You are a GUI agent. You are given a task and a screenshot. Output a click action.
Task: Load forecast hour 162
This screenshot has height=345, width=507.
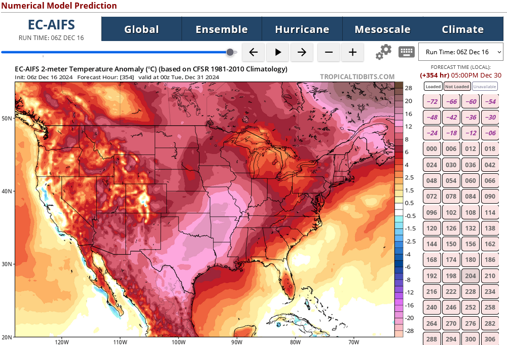click(x=490, y=244)
